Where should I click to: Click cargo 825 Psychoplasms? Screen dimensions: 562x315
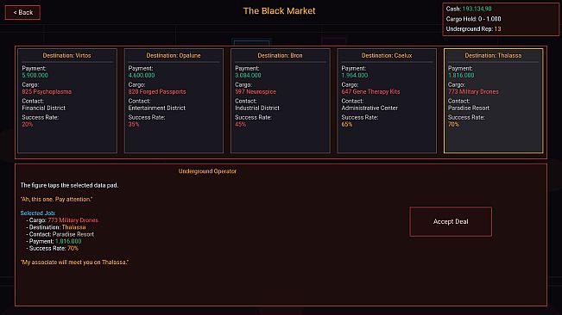click(x=47, y=92)
